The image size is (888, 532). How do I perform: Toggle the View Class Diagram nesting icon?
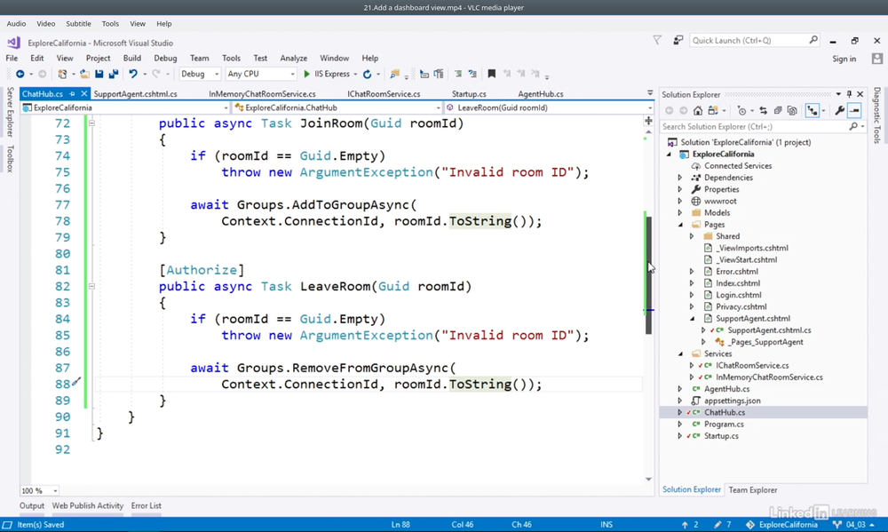(813, 110)
